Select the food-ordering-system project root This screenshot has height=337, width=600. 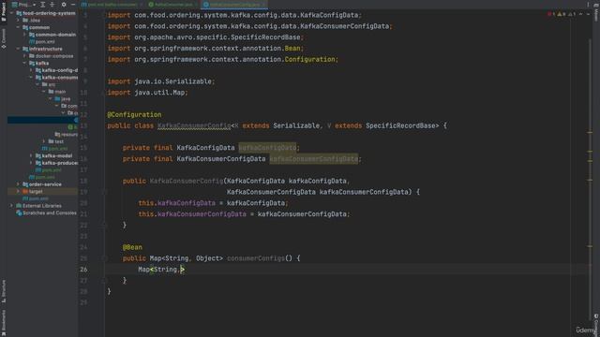click(46, 13)
